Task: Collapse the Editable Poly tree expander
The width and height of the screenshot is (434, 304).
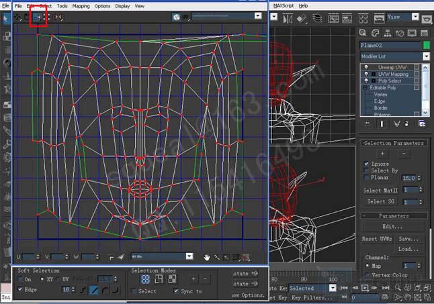Action: tap(365, 88)
